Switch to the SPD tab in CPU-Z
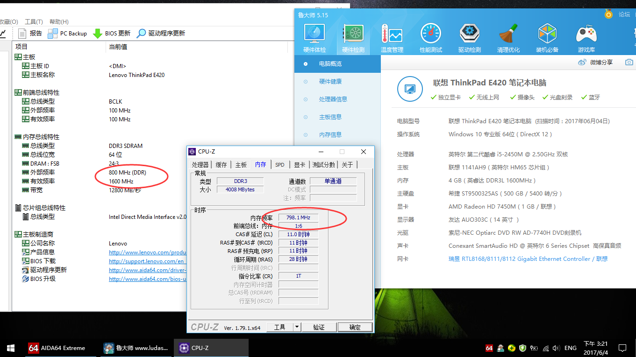The height and width of the screenshot is (357, 636). 279,164
